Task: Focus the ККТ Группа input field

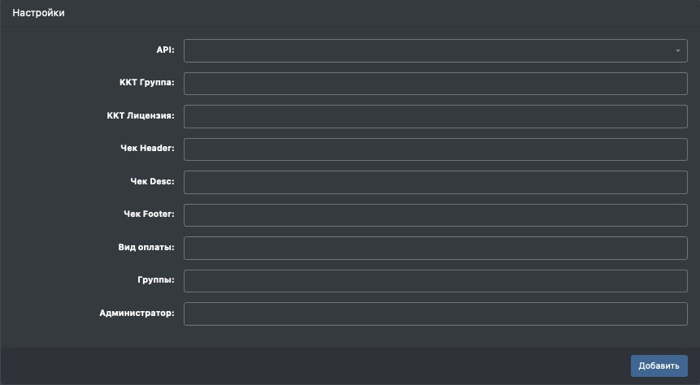Action: (436, 84)
